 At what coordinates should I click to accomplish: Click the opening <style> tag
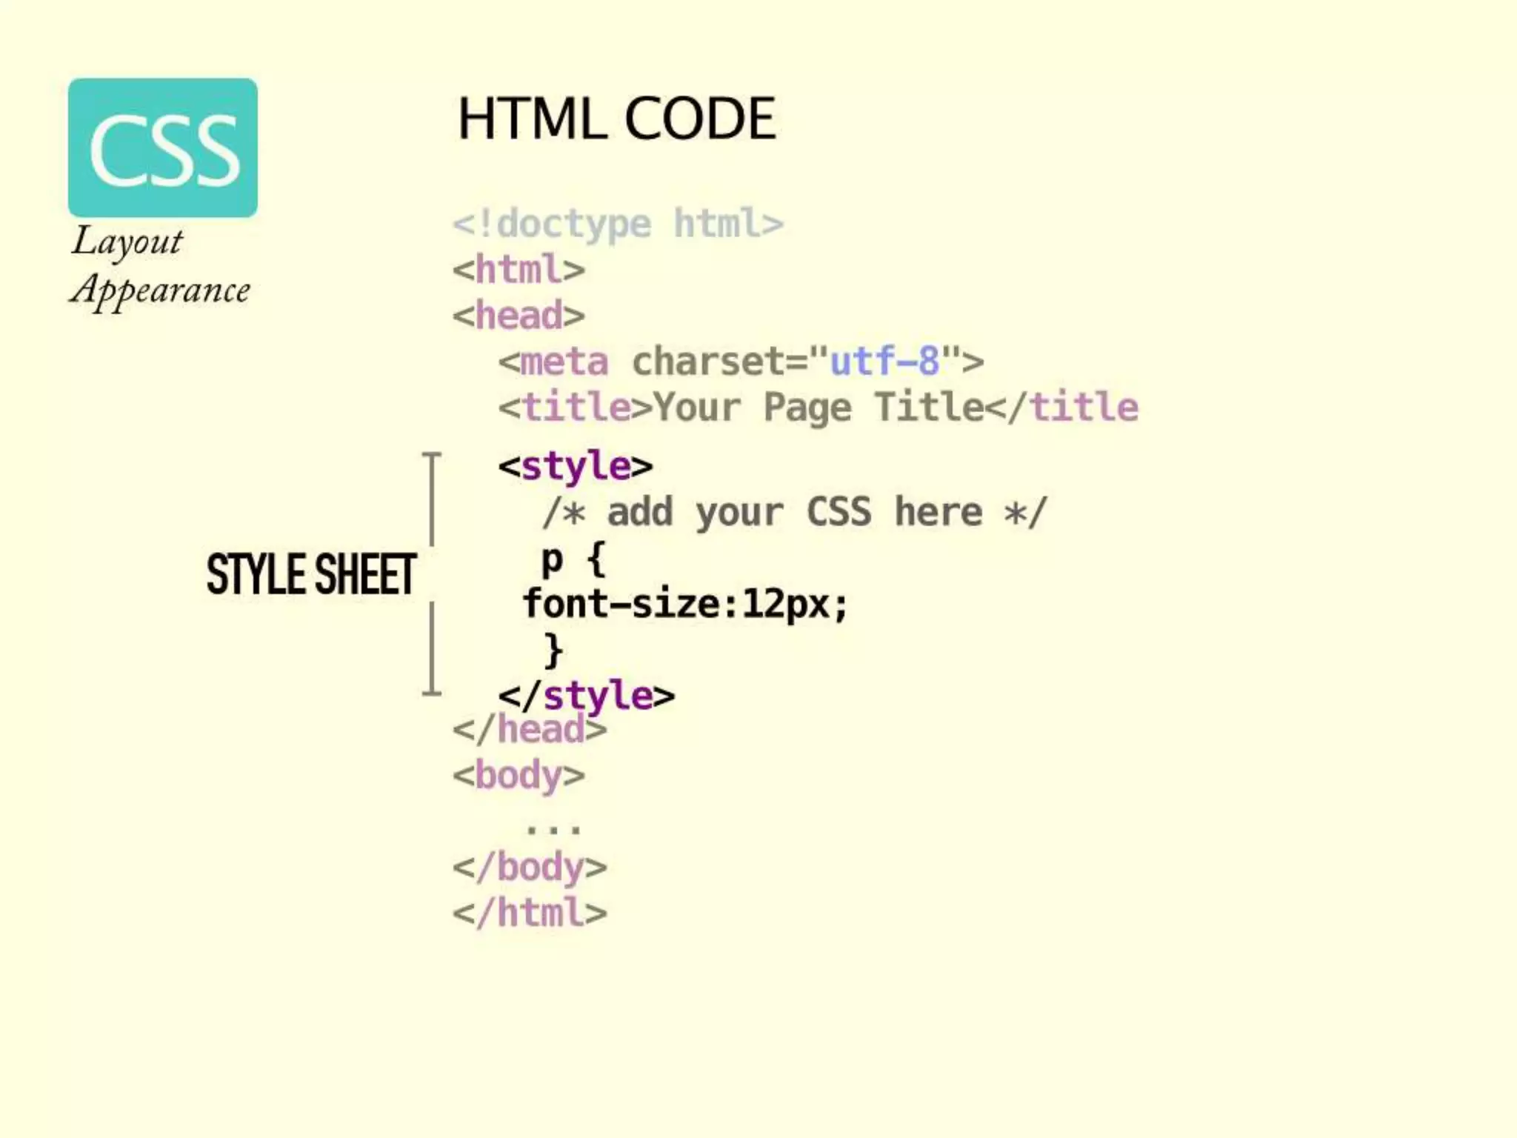[576, 467]
